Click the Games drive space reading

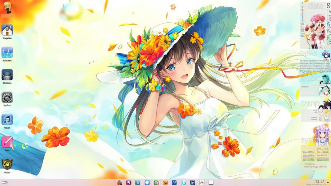point(323,156)
